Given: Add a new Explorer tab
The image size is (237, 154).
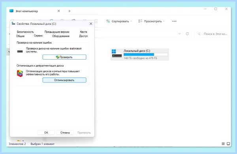Looking at the screenshot, I should coord(70,11).
